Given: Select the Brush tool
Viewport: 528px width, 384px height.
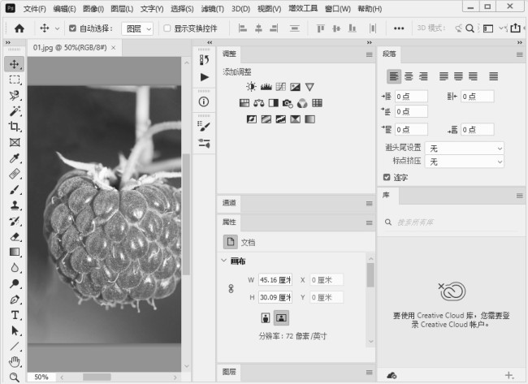Looking at the screenshot, I should 14,190.
